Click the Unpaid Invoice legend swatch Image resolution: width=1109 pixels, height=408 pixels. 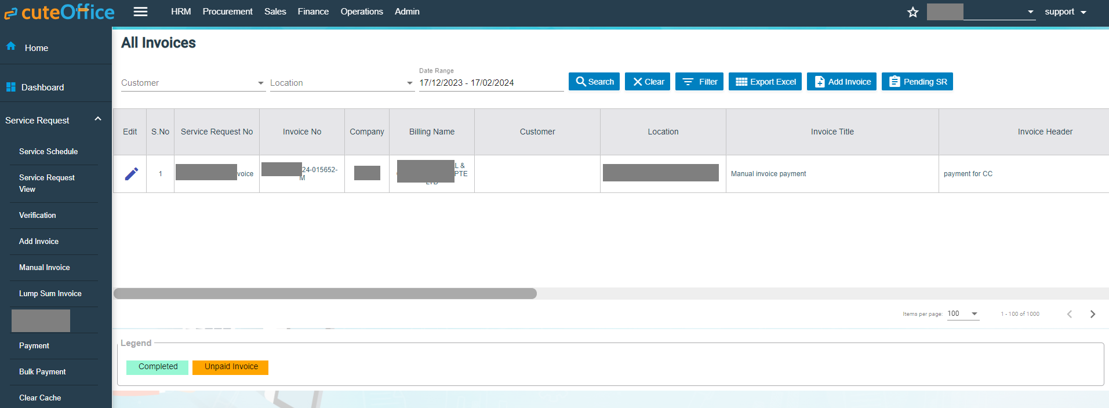pos(230,367)
